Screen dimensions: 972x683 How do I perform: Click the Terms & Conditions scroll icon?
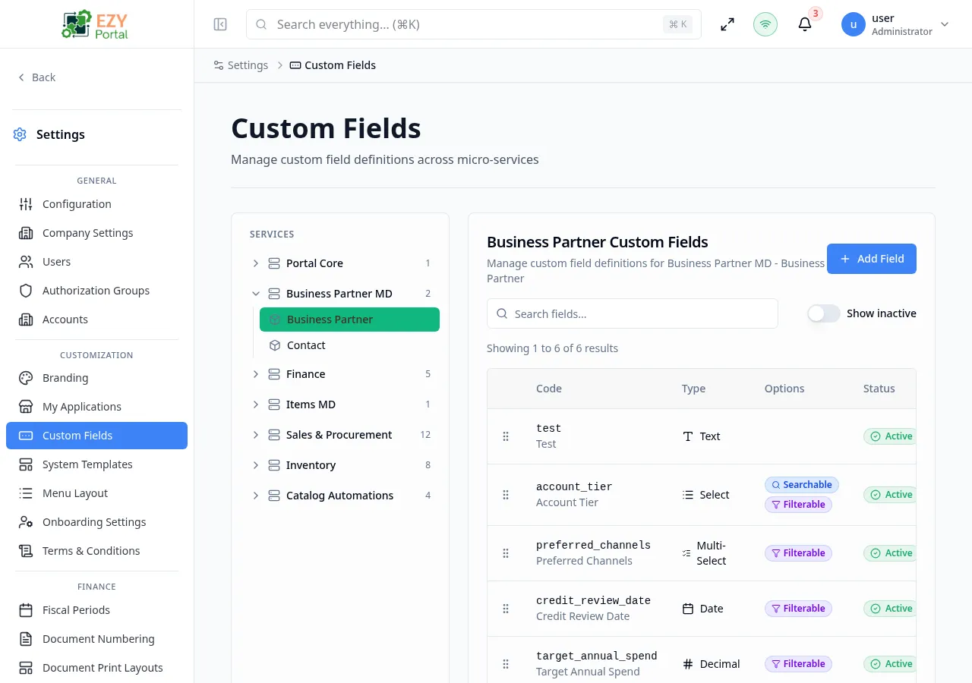coord(26,551)
